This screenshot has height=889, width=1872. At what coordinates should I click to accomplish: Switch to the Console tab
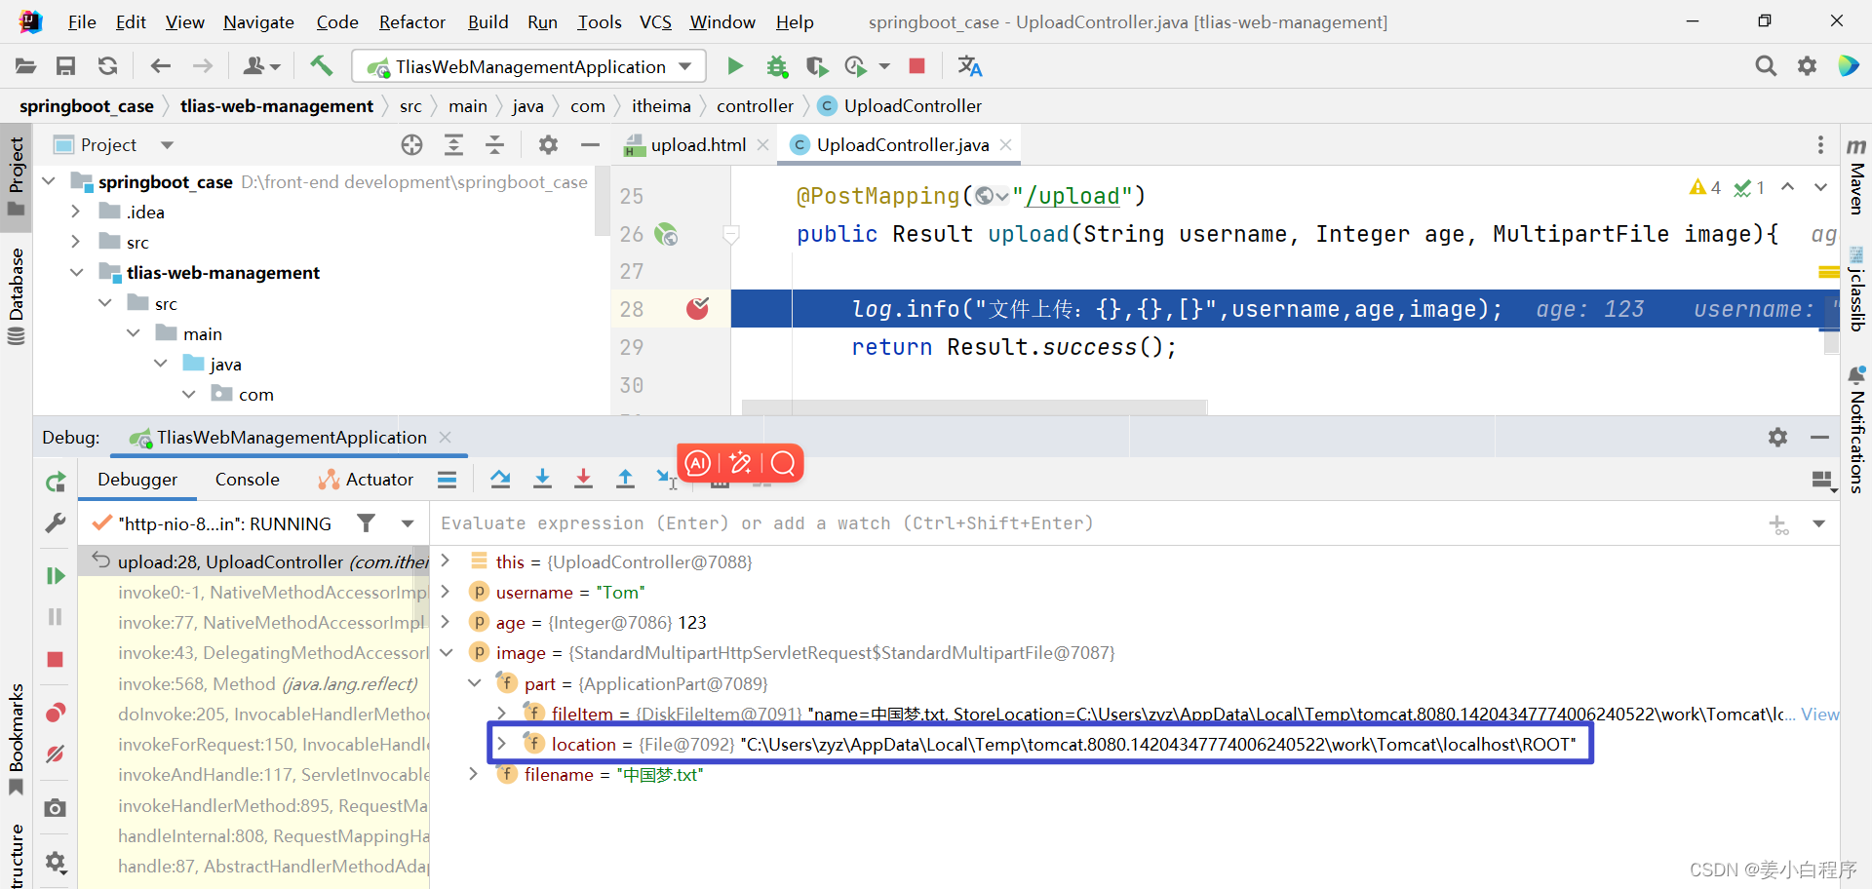coord(247,479)
